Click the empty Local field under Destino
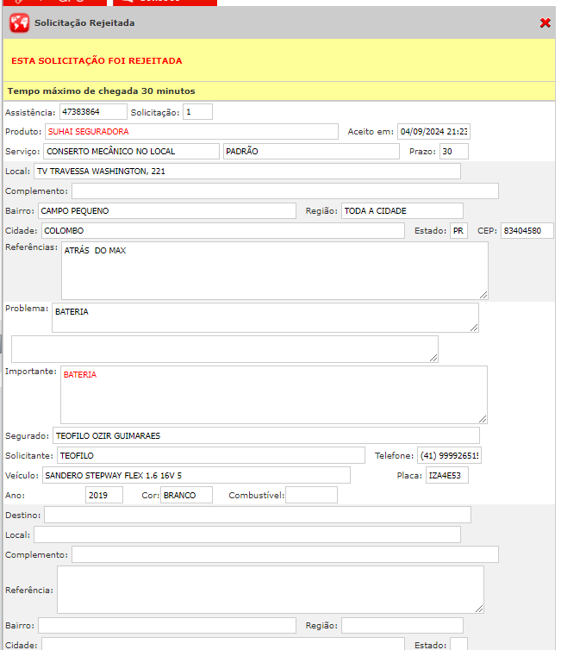This screenshot has width=561, height=650. [x=247, y=534]
